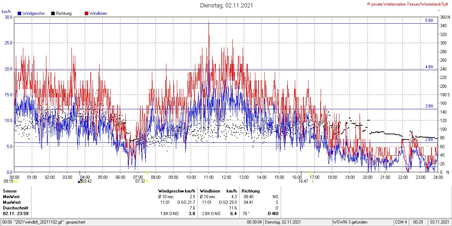Viewport: 452px width, 226px height.
Task: Click the 78 ° direction value
Action: 246,214
